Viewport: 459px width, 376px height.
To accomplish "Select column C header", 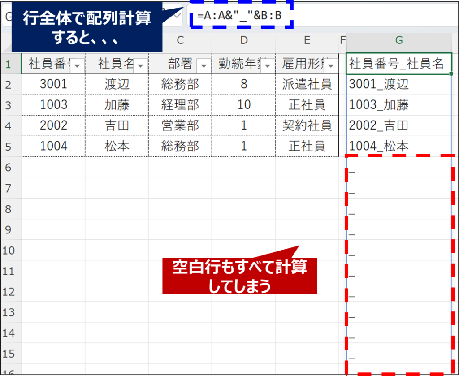I will pos(180,40).
